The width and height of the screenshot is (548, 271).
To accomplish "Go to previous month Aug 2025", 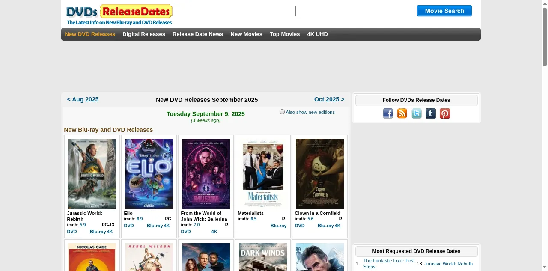I will point(83,99).
